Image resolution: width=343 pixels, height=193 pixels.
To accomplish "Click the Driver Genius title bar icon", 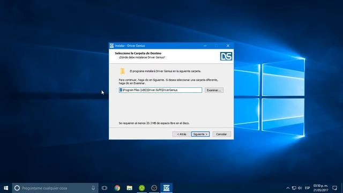I will (112, 46).
